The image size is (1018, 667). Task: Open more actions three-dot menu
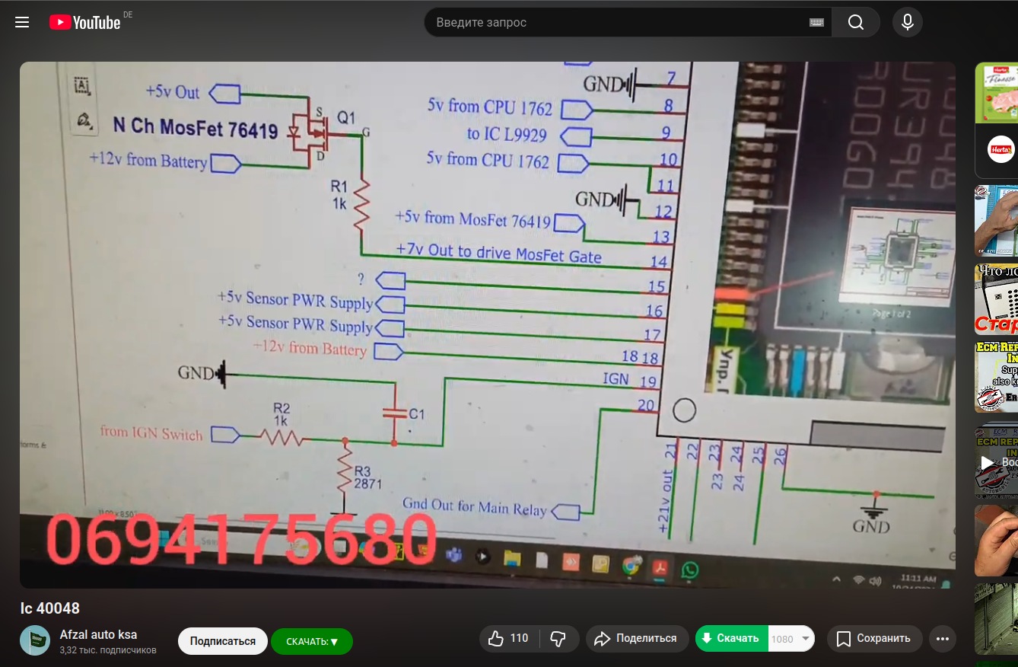(943, 639)
